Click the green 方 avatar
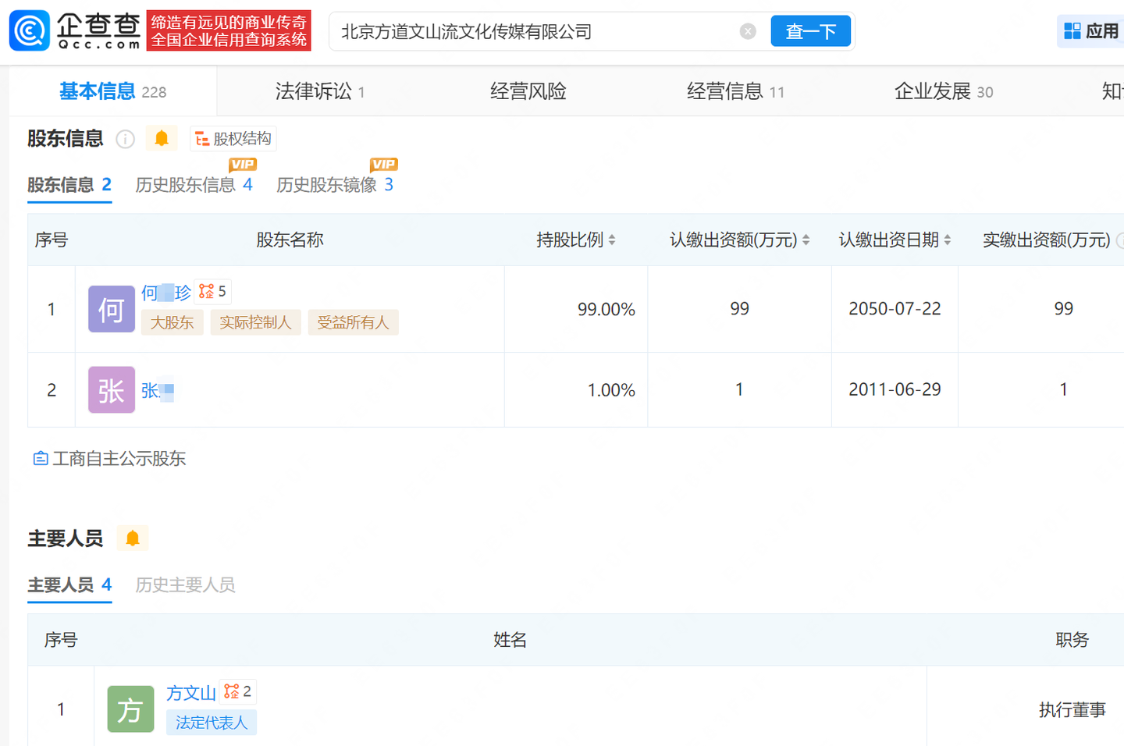The height and width of the screenshot is (746, 1124). 130,709
